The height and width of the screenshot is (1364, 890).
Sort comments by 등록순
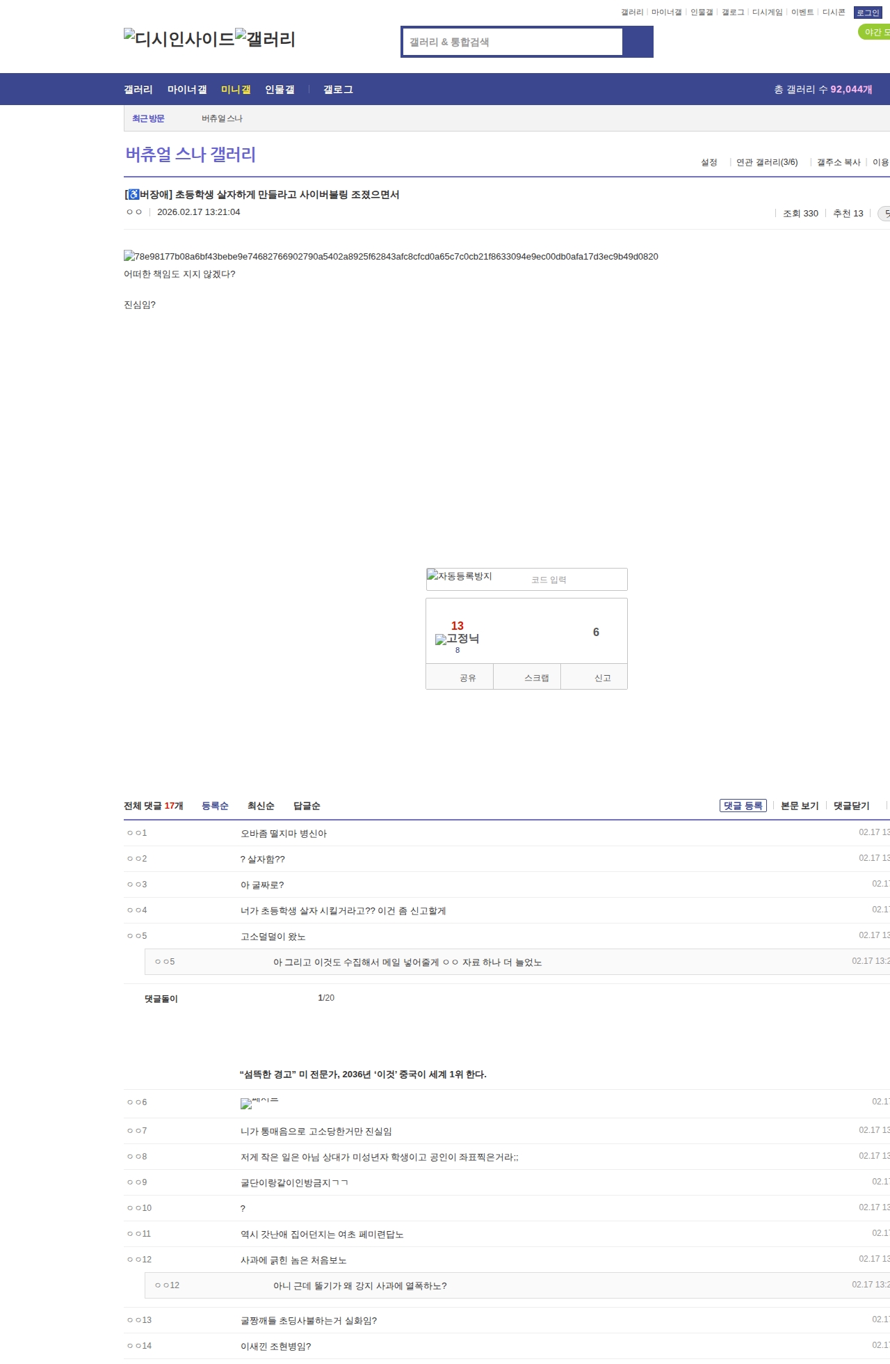[x=215, y=806]
